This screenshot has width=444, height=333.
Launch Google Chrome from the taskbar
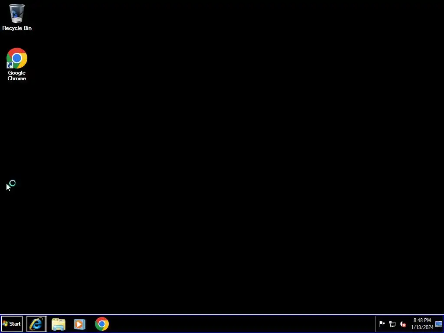click(102, 324)
